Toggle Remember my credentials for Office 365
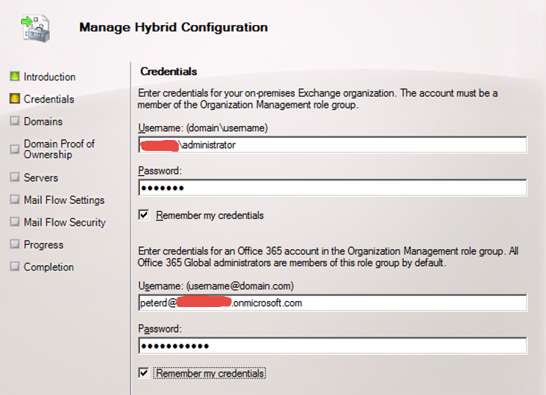Screen dimensions: 546x395 pos(144,373)
